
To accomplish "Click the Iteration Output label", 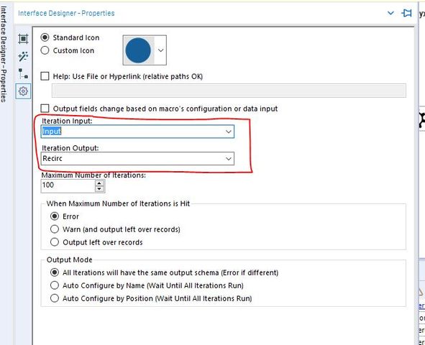I will point(70,148).
